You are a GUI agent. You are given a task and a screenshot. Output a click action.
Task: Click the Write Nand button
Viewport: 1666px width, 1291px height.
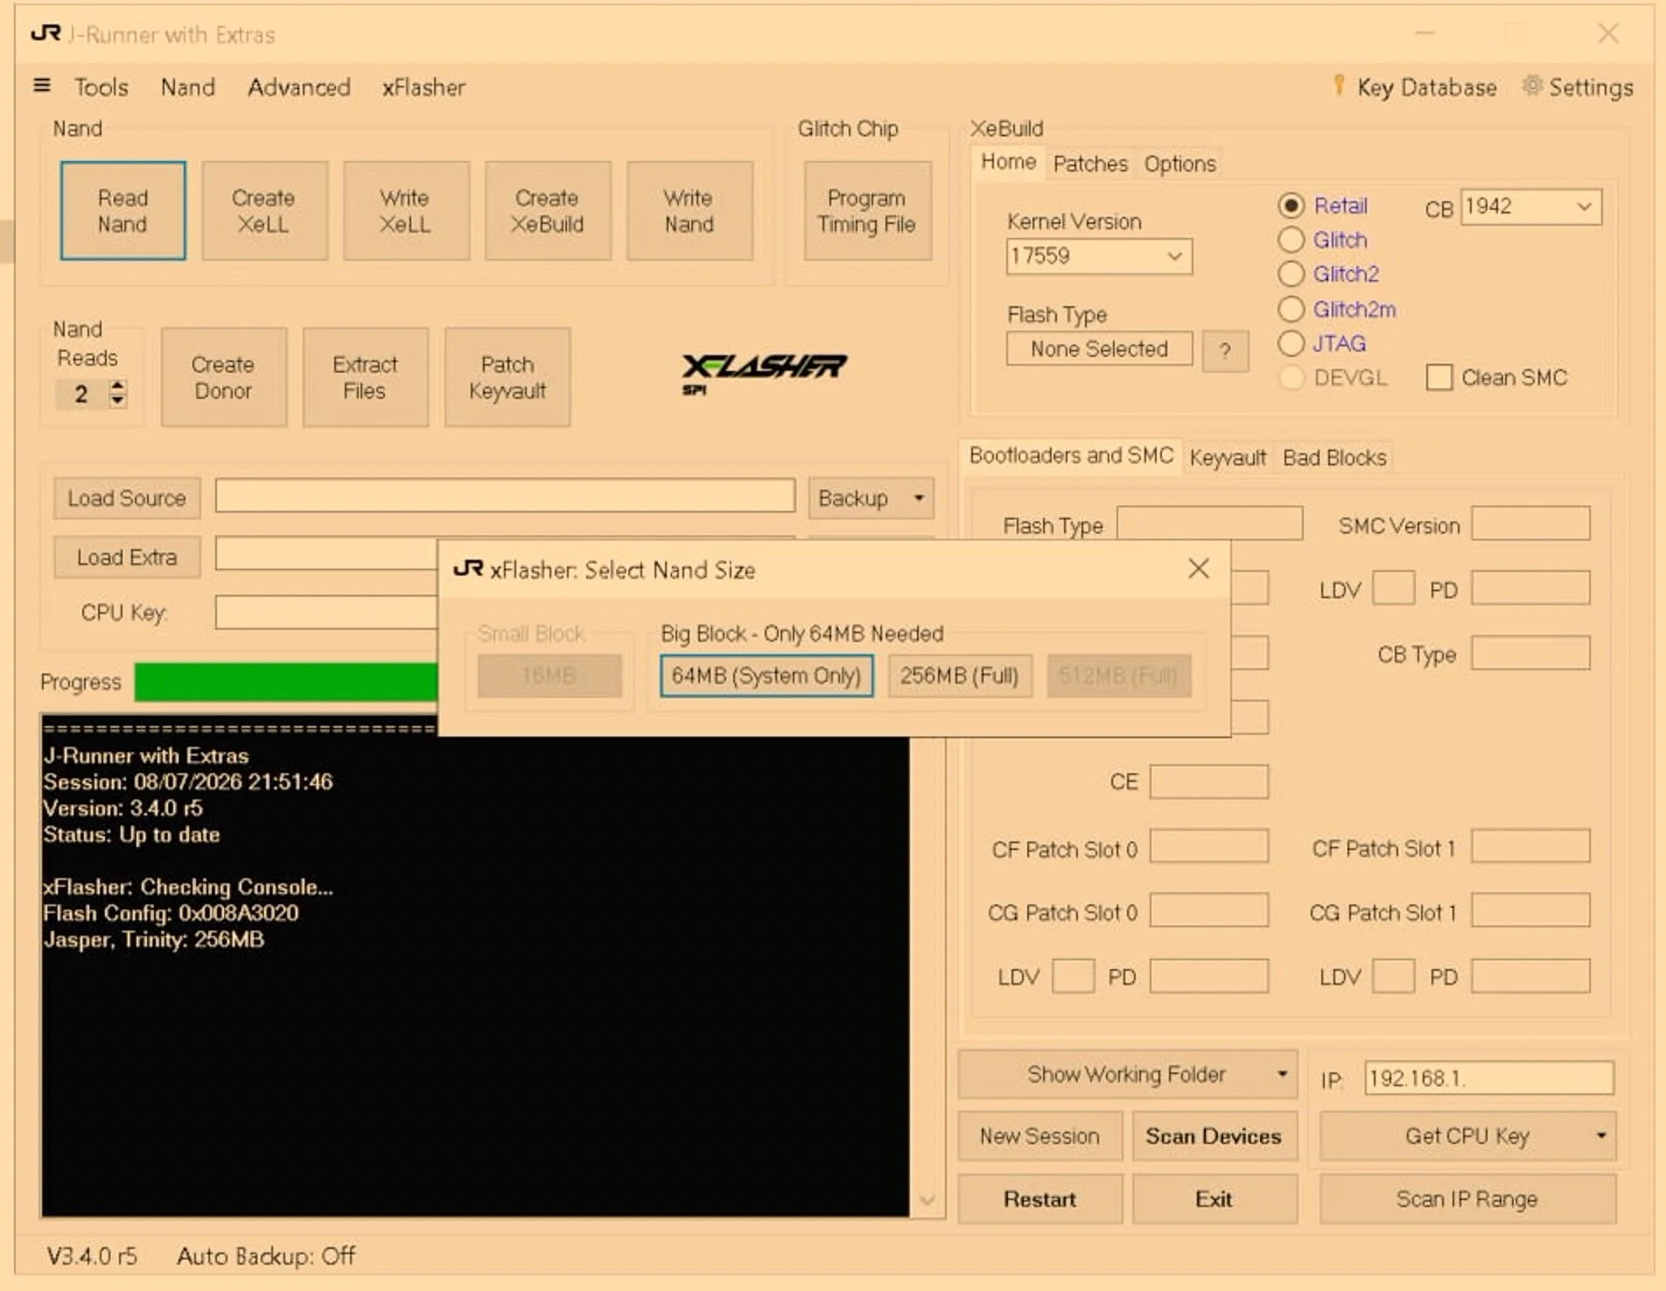pos(689,211)
